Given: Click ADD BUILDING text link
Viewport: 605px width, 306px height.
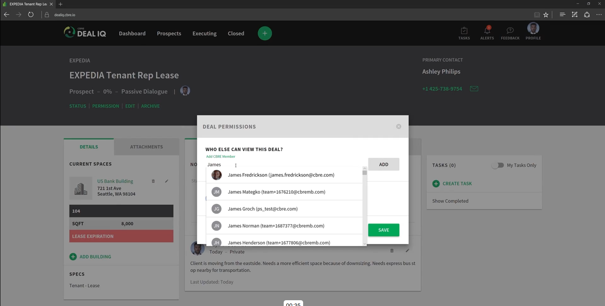Looking at the screenshot, I should [x=95, y=257].
